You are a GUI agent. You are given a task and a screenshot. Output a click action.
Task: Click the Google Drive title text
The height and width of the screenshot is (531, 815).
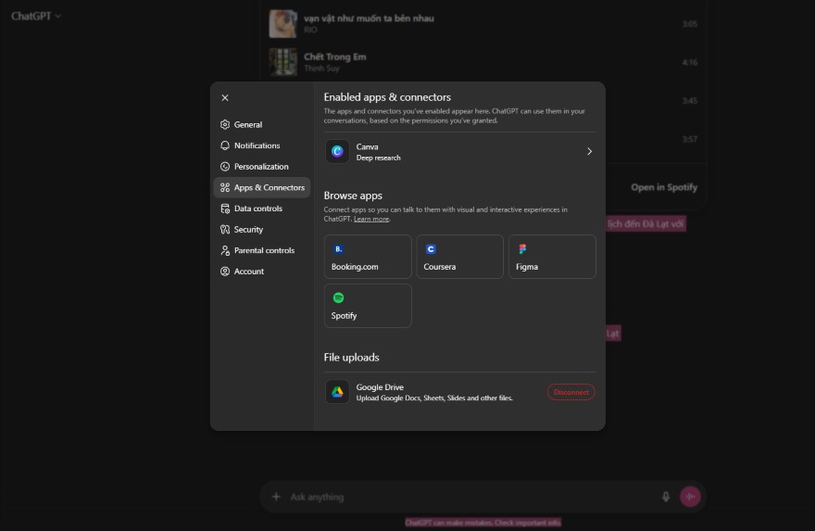380,387
